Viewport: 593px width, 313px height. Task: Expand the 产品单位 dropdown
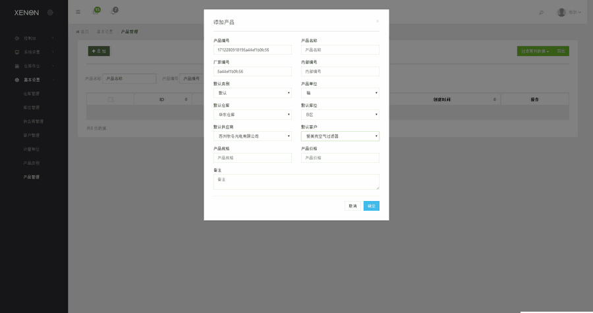340,93
